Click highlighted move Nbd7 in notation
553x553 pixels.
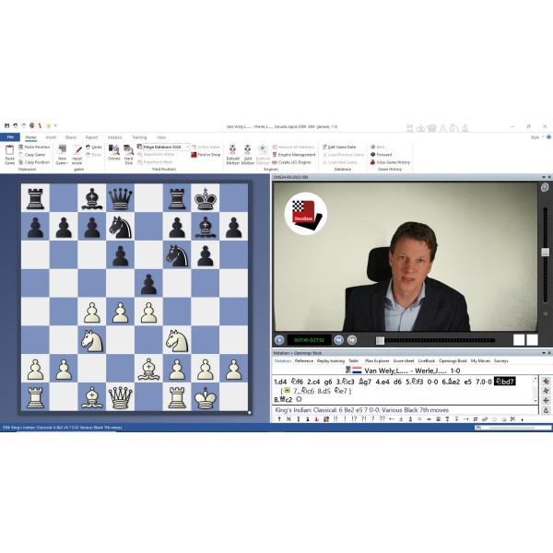[504, 382]
